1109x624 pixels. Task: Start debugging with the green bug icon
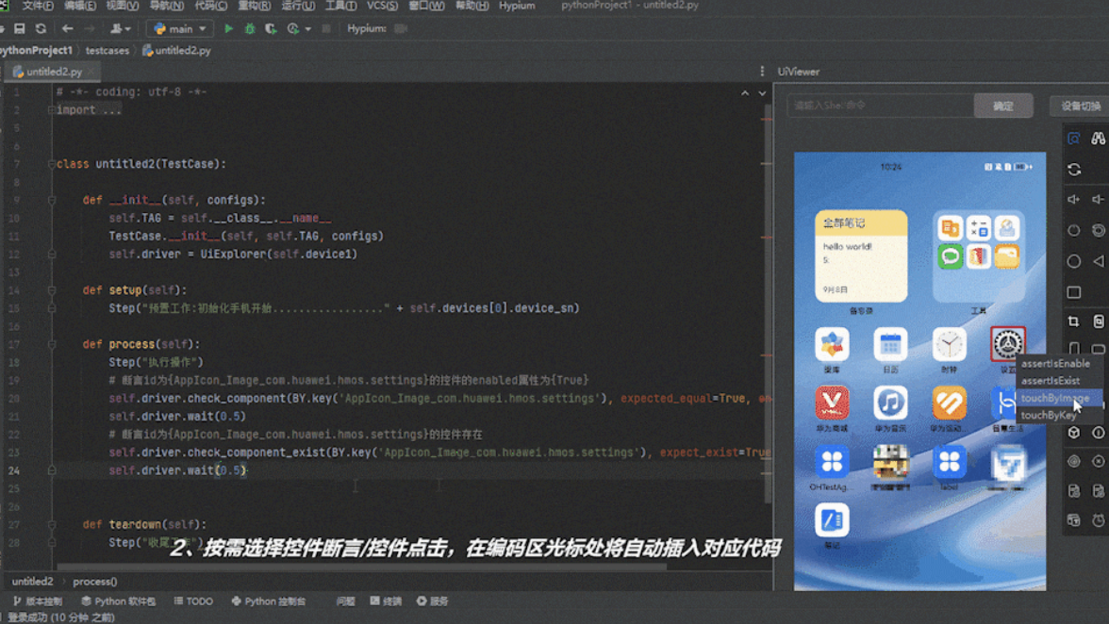[x=250, y=29]
